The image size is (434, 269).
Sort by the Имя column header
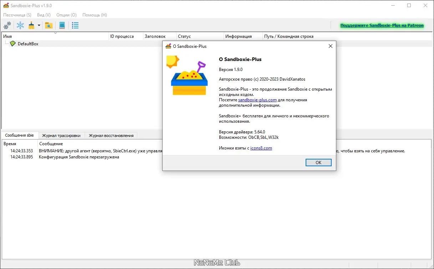pos(55,36)
